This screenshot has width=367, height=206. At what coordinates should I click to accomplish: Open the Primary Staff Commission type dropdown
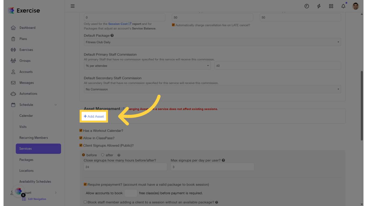pyautogui.click(x=147, y=66)
